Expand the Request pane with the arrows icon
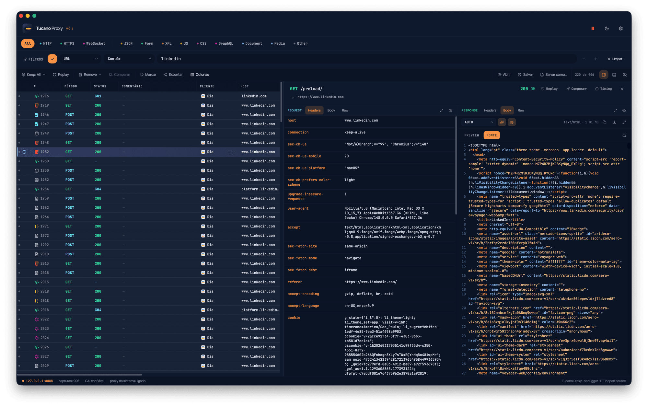The height and width of the screenshot is (407, 648). point(441,110)
